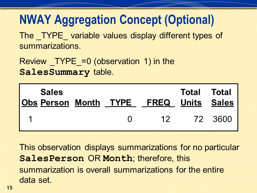Click the SalesSummary table name text
Screen dimensions: 257x193
click(55, 72)
